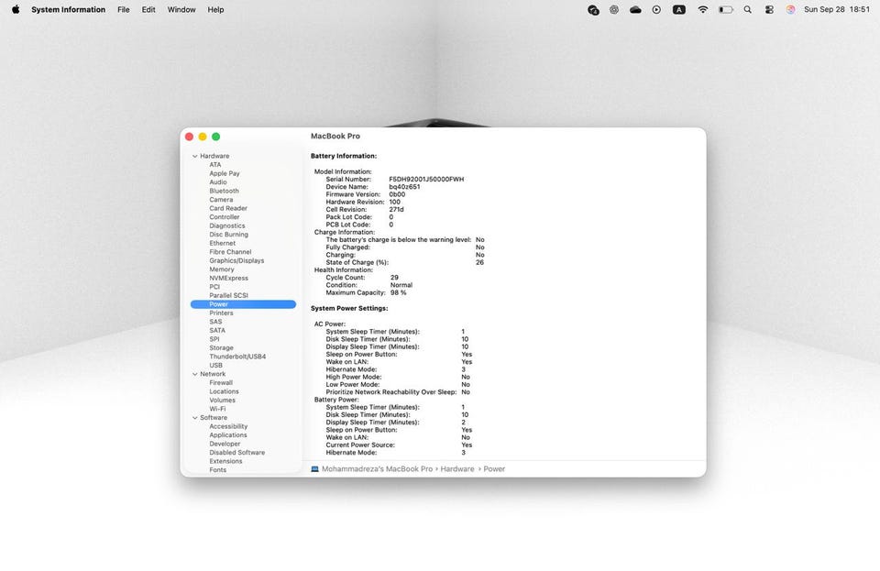The image size is (880, 571).
Task: Click the Siri icon in menu bar
Action: [x=790, y=9]
